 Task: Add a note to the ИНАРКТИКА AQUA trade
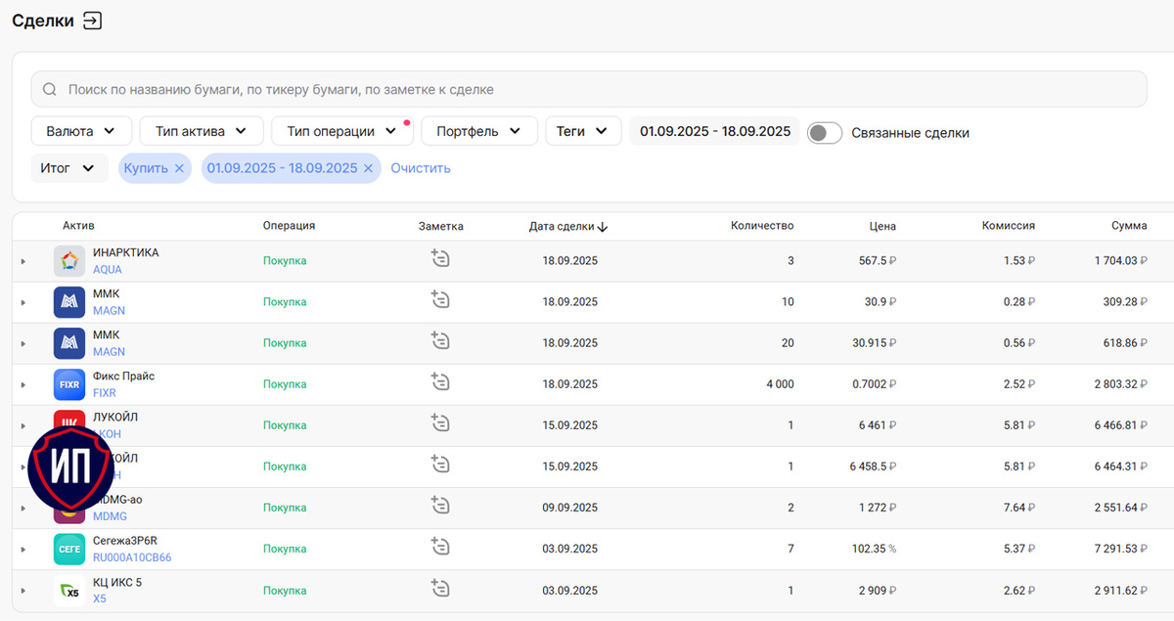pyautogui.click(x=440, y=259)
